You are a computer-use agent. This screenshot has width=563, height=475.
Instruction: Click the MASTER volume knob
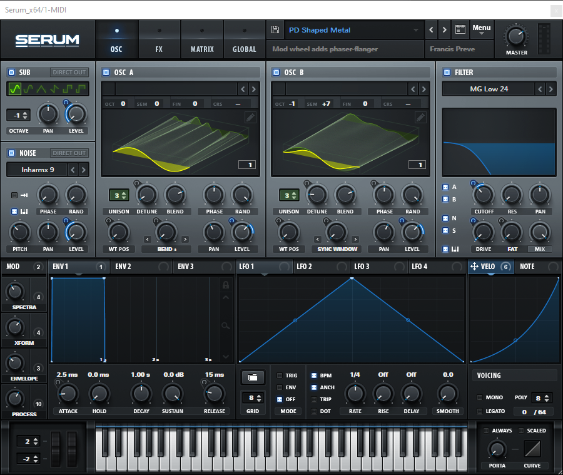[x=516, y=36]
